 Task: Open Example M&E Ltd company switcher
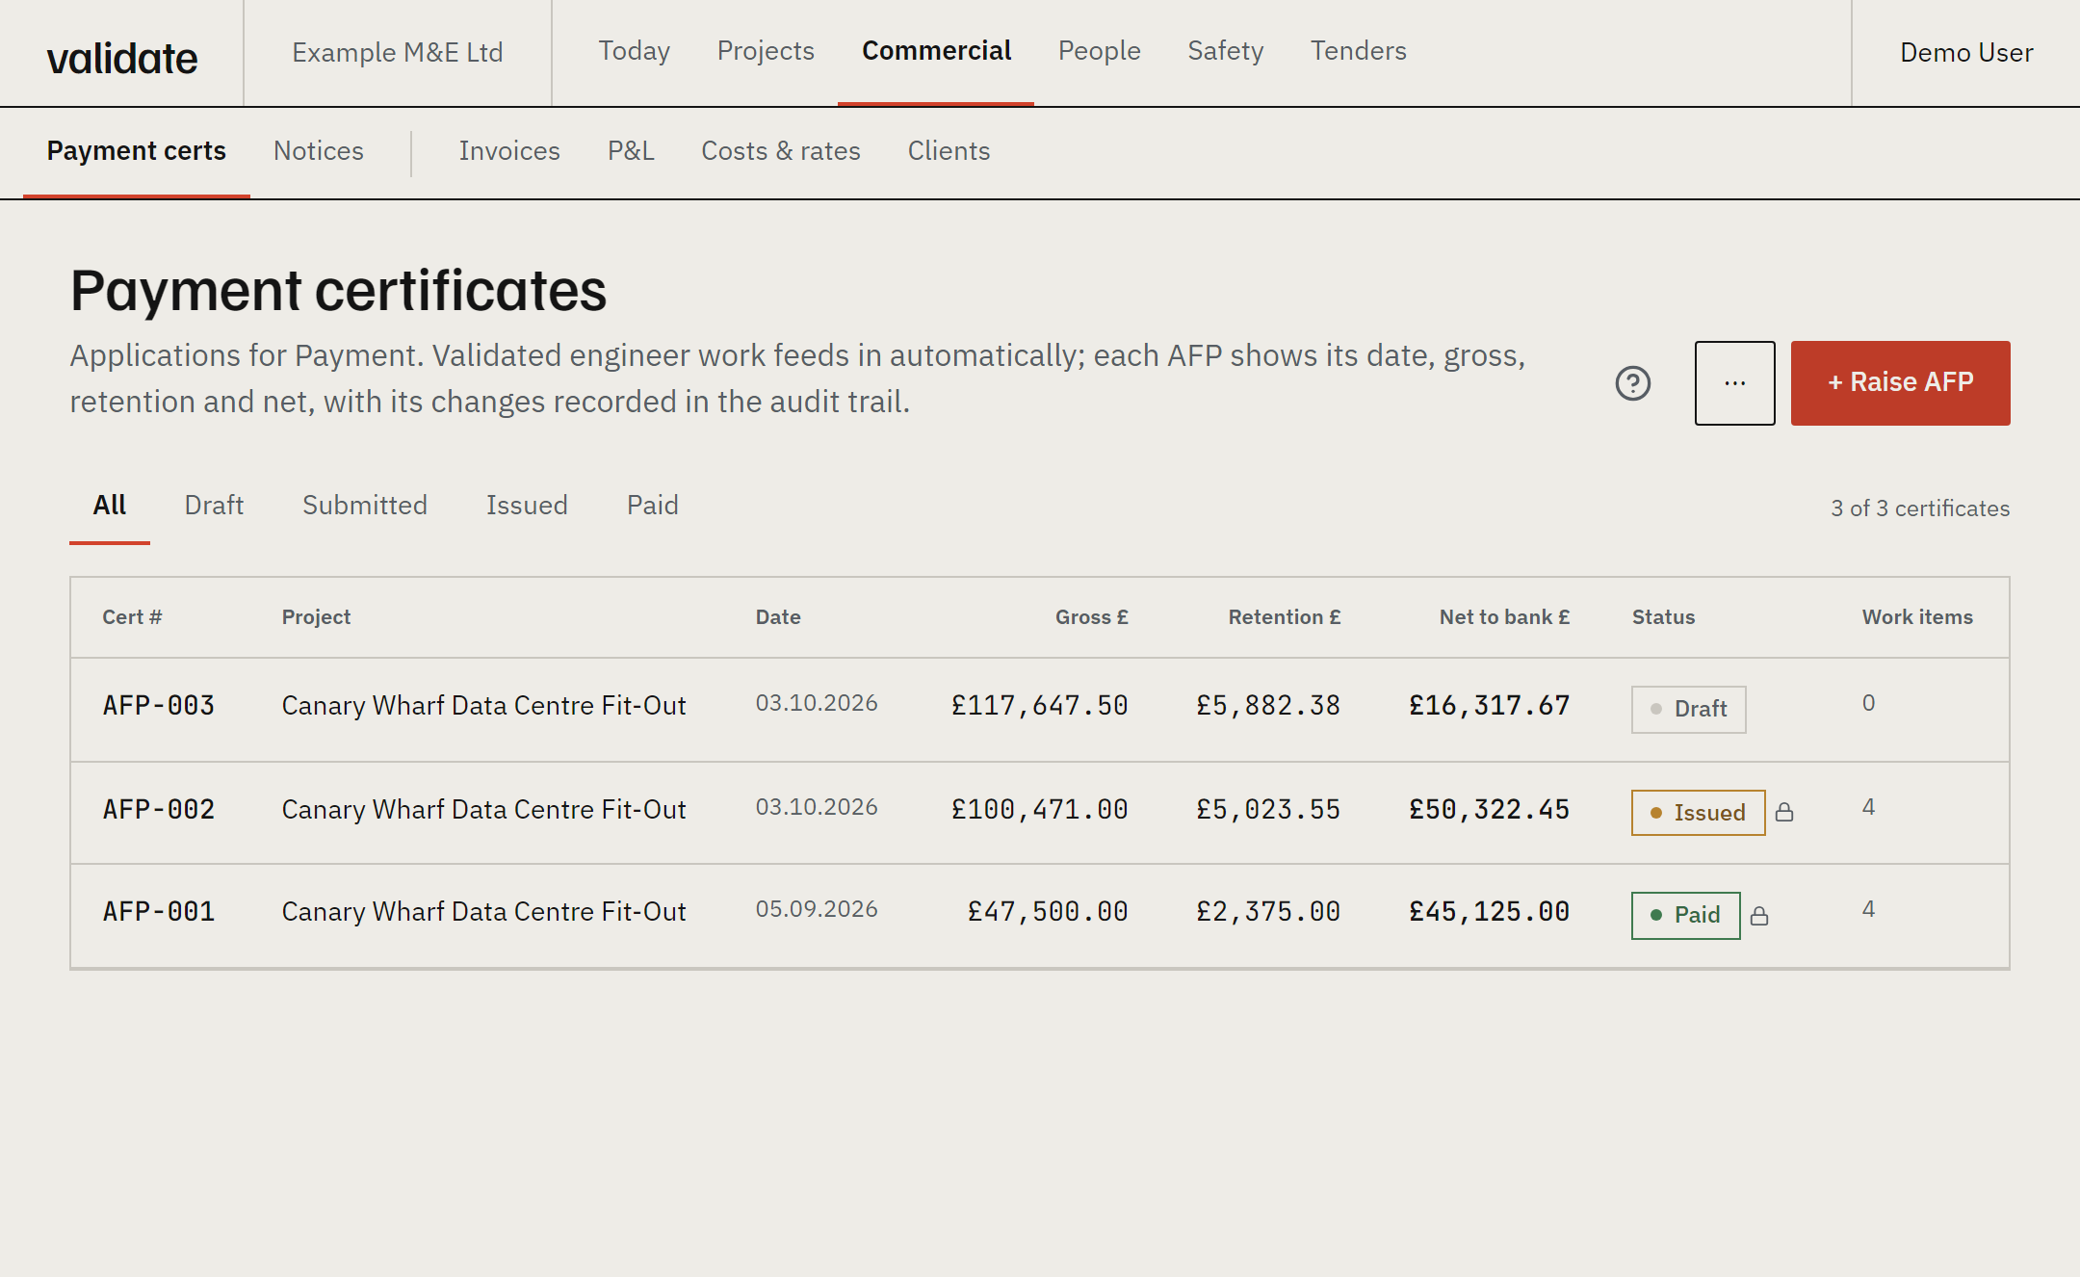tap(398, 52)
